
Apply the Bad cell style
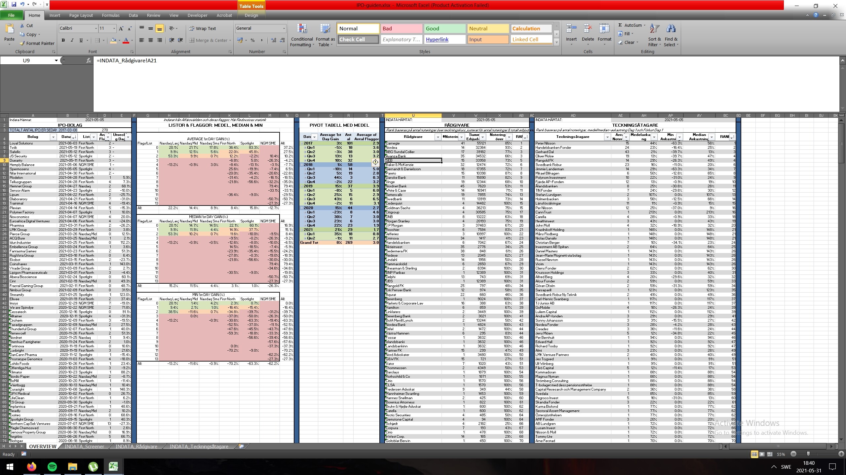tap(402, 29)
